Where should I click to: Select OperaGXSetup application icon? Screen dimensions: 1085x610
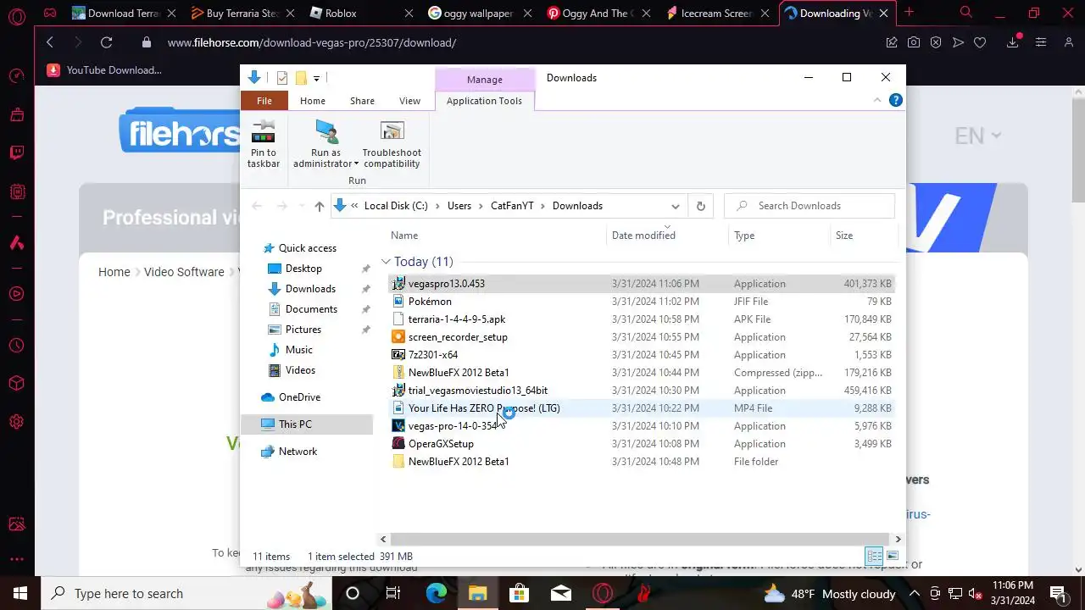pyautogui.click(x=398, y=444)
